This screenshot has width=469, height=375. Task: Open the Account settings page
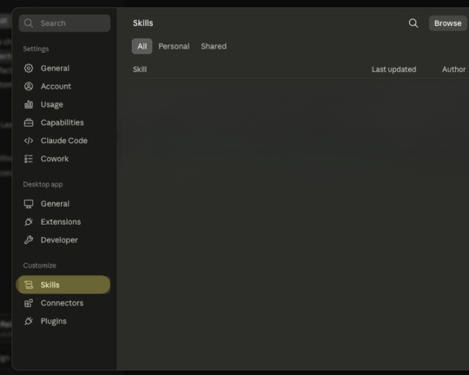(63, 87)
